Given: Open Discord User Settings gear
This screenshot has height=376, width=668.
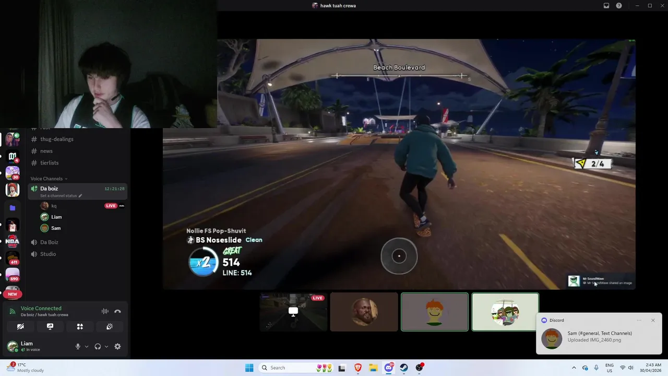Looking at the screenshot, I should point(117,346).
